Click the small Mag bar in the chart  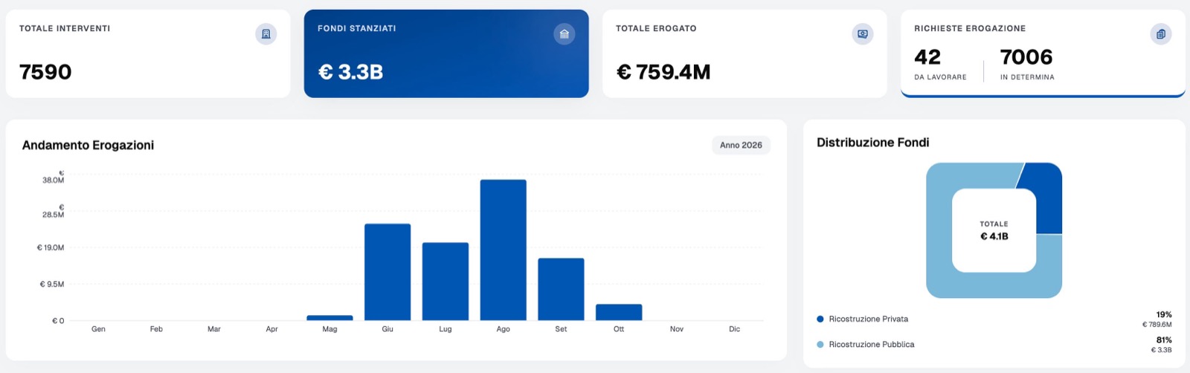(329, 318)
